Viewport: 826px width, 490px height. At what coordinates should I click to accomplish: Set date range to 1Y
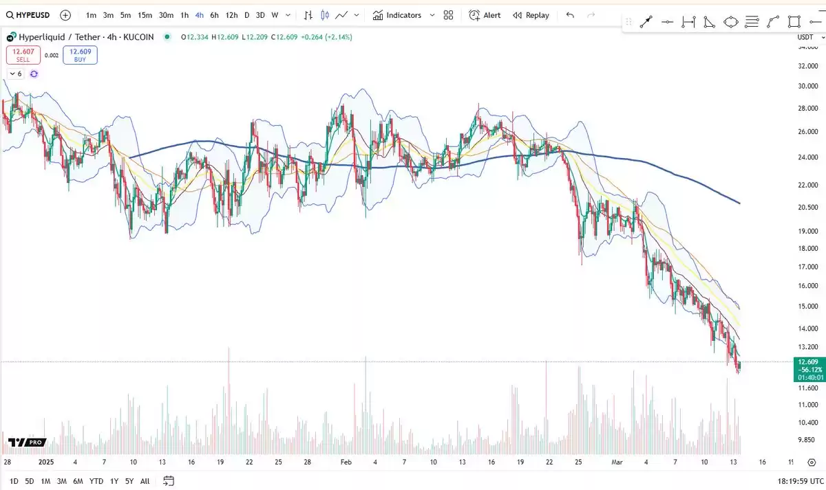point(114,481)
